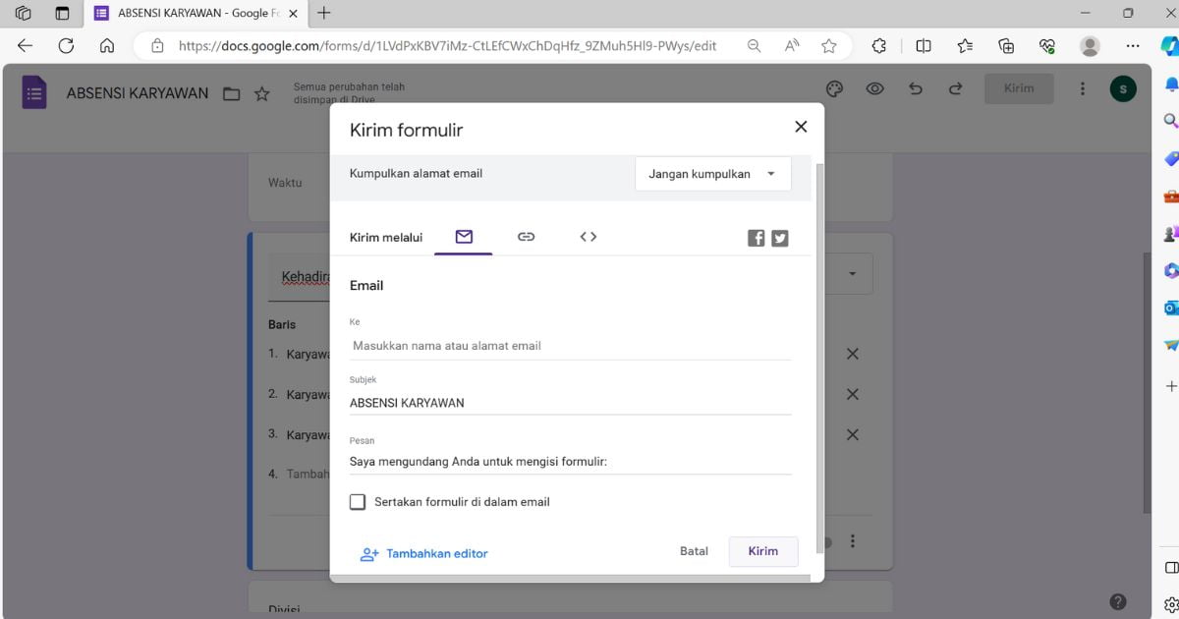The image size is (1179, 619).
Task: Add this page to favorites star
Action: click(829, 45)
